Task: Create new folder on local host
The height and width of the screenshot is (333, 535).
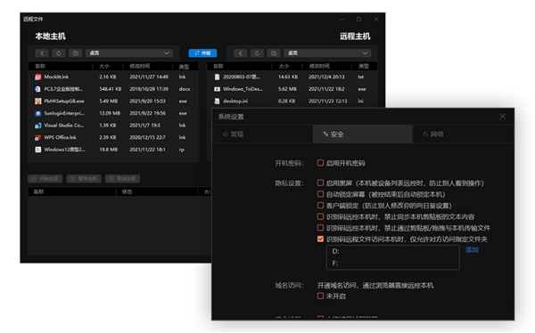Action: coord(76,53)
